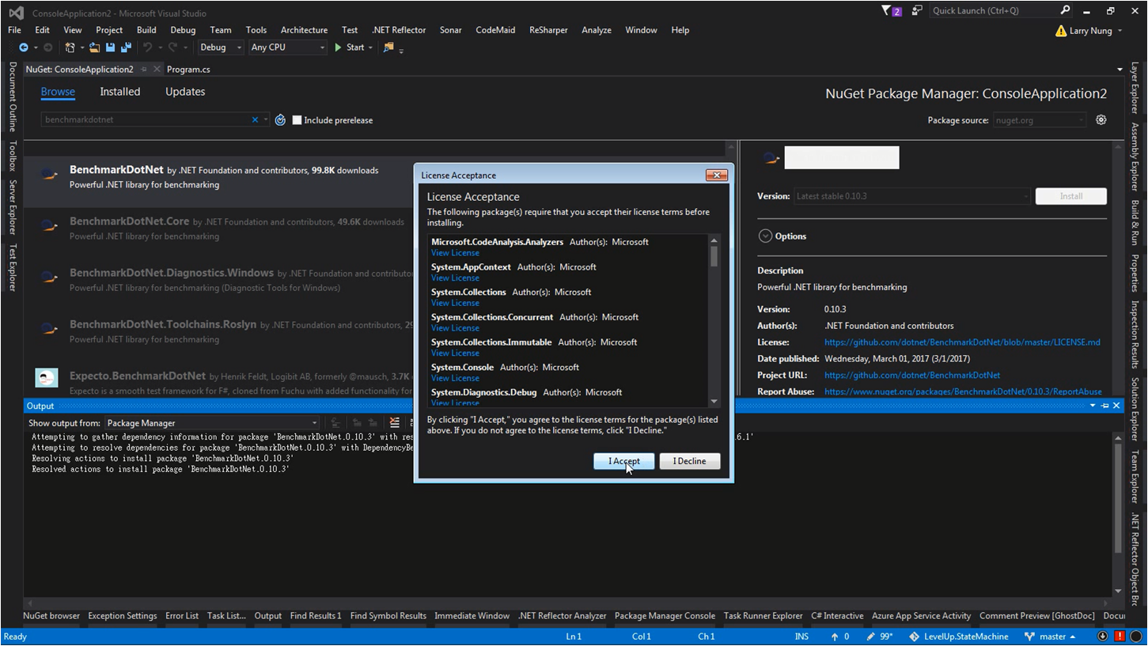Open View License for Microsoft.CodeAnalysis.Analyzers
The image size is (1148, 646).
pos(455,253)
